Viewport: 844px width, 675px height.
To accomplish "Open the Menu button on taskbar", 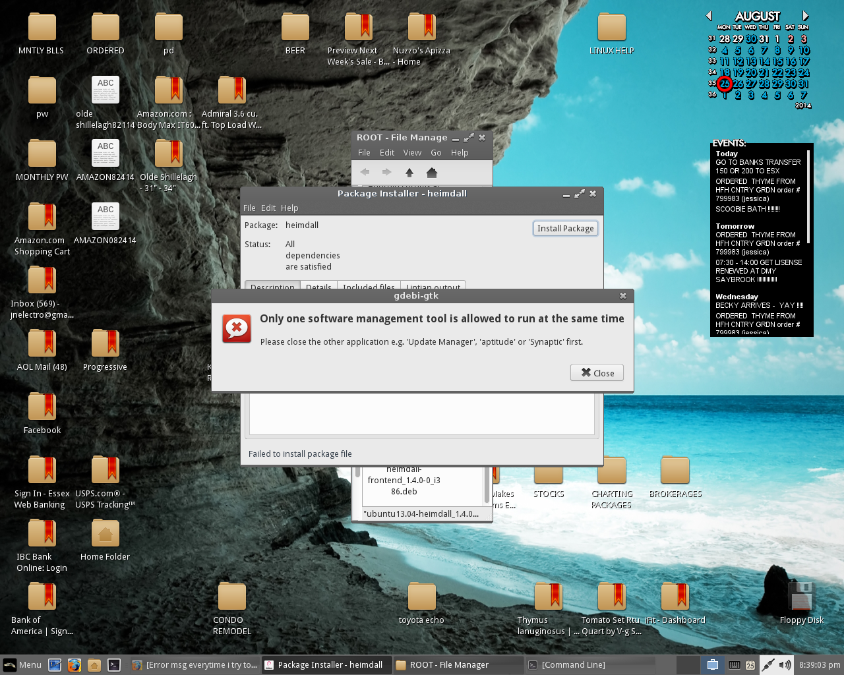I will (22, 664).
